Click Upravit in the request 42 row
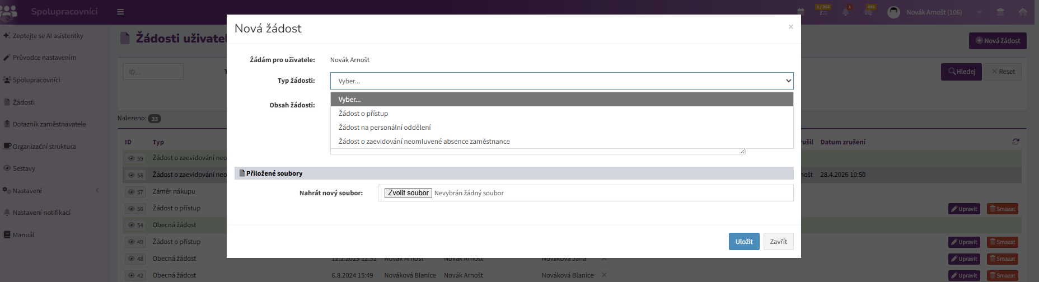The width and height of the screenshot is (1039, 282). coord(964,275)
